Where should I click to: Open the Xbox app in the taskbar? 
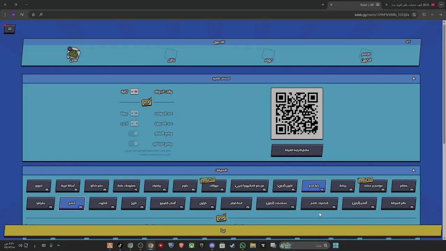[x=192, y=245]
